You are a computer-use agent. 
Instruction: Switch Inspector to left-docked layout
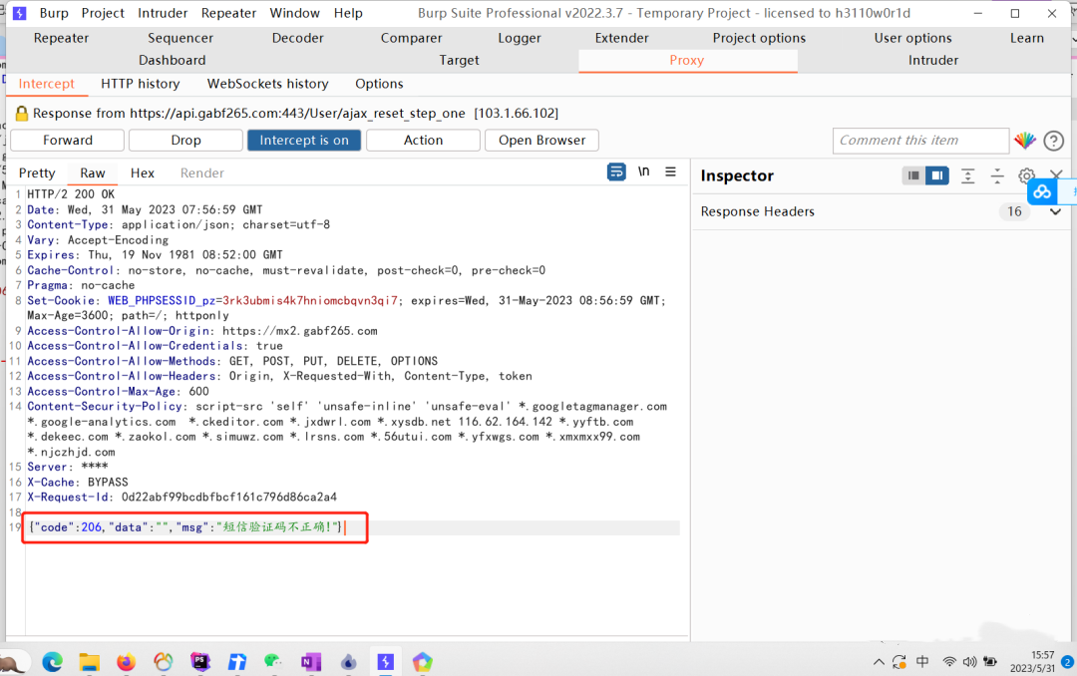(x=912, y=175)
